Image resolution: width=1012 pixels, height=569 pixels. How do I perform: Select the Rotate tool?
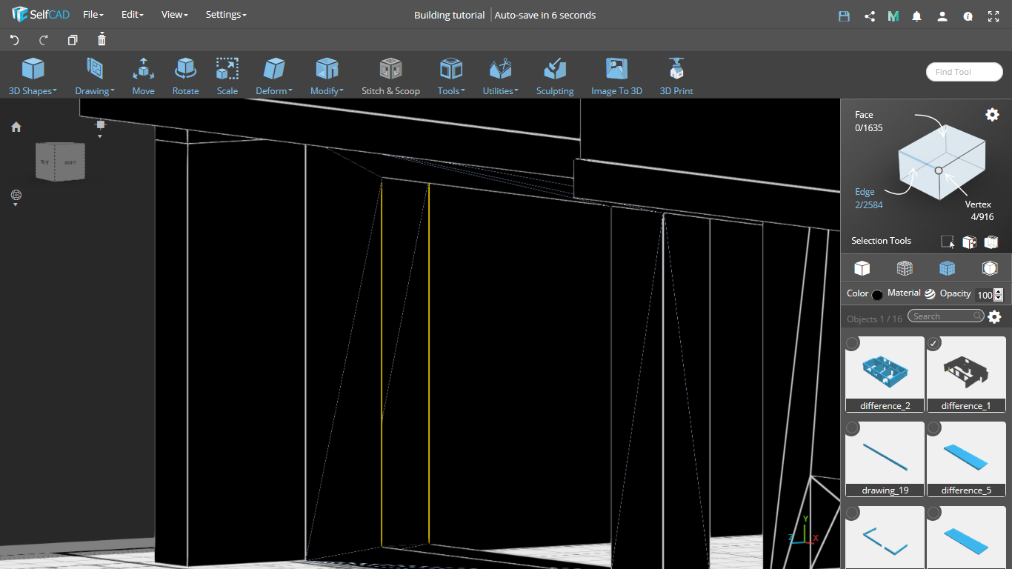pyautogui.click(x=185, y=77)
